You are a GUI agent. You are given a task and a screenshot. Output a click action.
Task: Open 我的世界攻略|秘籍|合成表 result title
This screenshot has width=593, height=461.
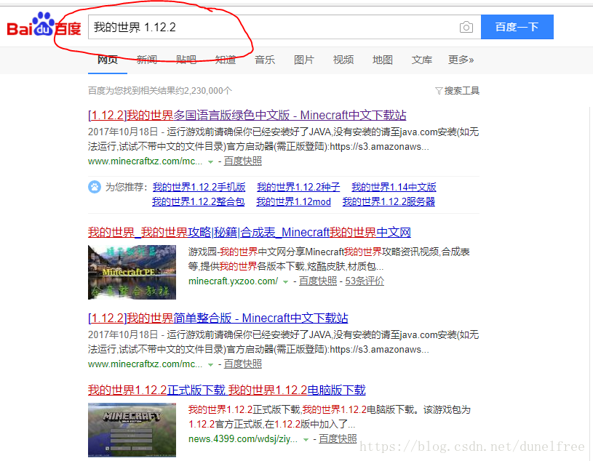pyautogui.click(x=250, y=232)
